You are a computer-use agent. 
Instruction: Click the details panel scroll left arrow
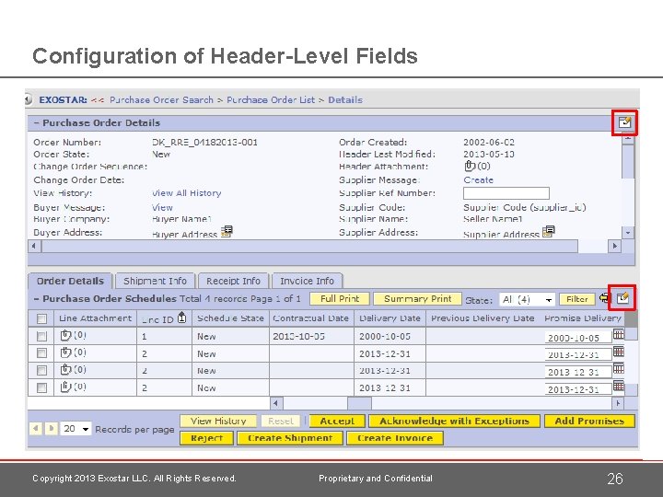(x=34, y=246)
